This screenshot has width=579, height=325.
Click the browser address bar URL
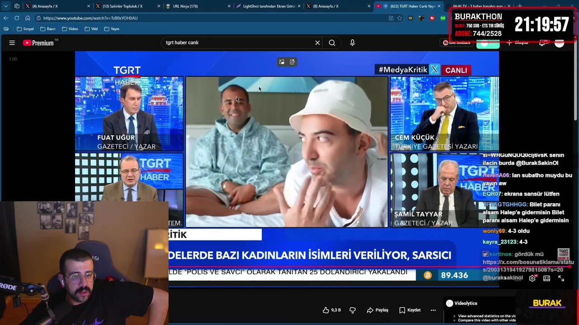pyautogui.click(x=90, y=18)
